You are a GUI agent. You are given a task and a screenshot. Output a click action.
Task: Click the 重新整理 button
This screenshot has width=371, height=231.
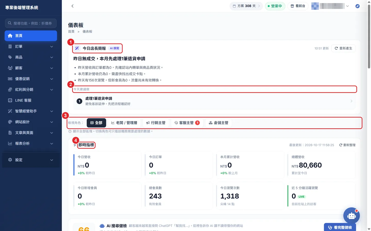[347, 145]
